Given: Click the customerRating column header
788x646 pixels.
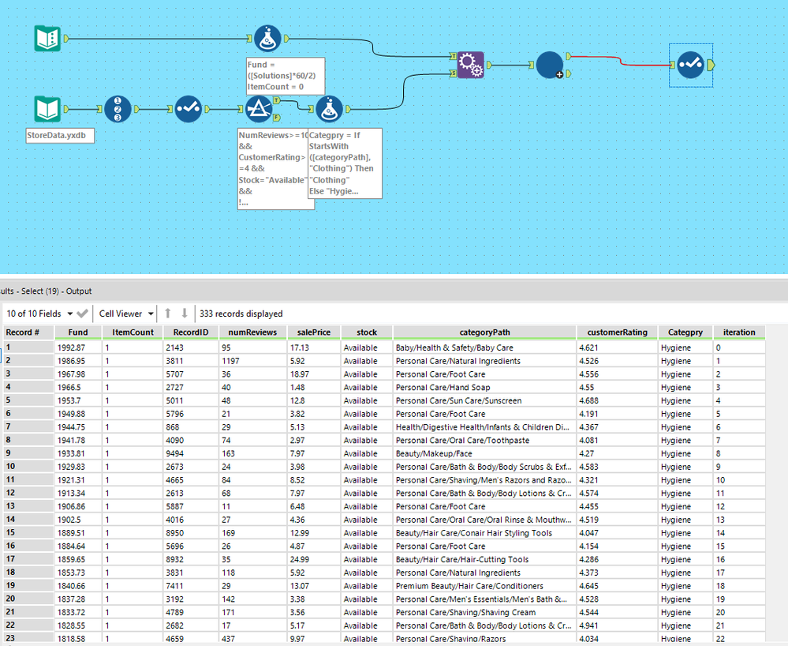Looking at the screenshot, I should click(617, 332).
